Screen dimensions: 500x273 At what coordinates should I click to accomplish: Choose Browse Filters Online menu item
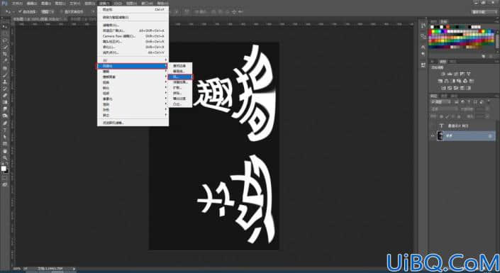pos(133,123)
